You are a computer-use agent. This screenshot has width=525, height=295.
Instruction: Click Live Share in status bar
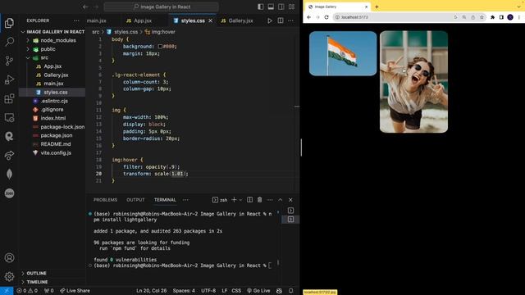tap(75, 291)
